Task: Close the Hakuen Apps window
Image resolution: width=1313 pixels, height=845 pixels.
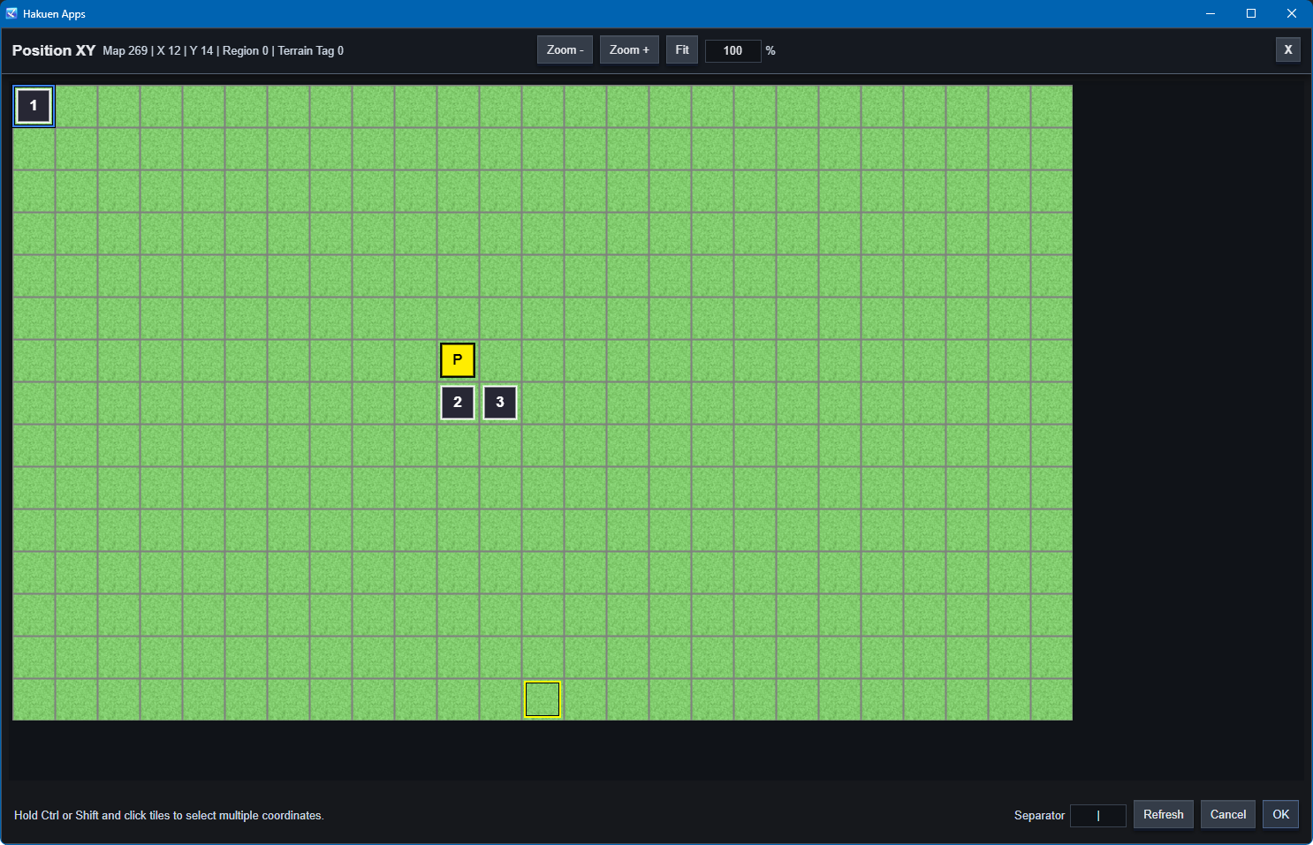Action: [1292, 13]
